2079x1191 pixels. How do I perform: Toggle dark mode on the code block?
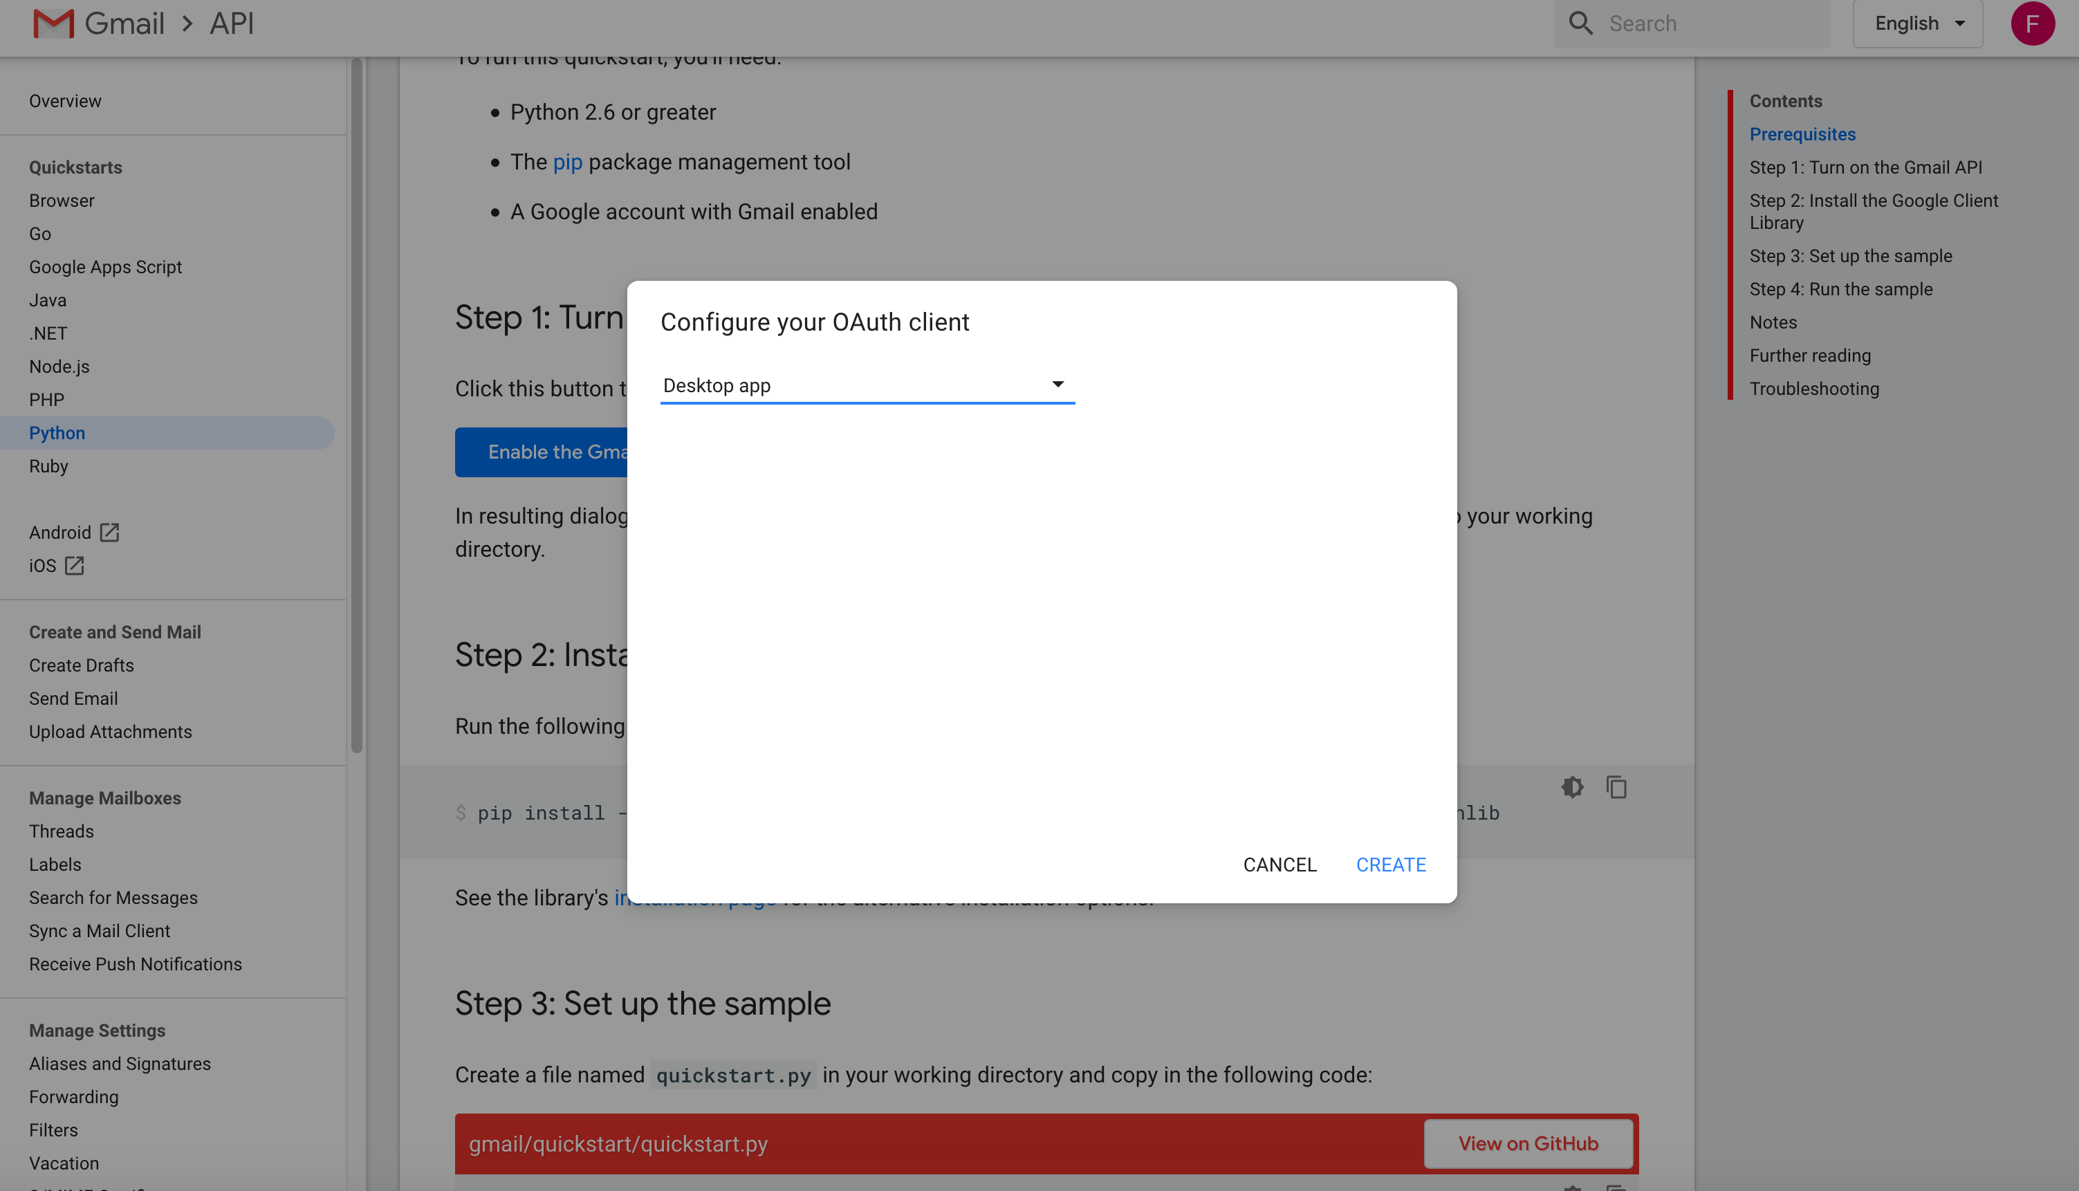pos(1572,787)
